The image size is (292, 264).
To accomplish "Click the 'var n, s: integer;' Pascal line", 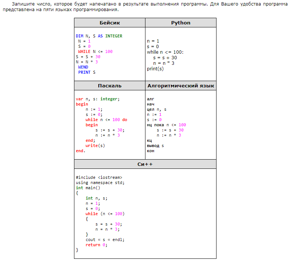I will pos(98,99).
